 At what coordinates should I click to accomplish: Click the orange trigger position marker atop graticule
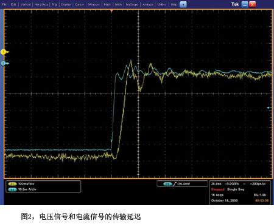tap(111, 11)
